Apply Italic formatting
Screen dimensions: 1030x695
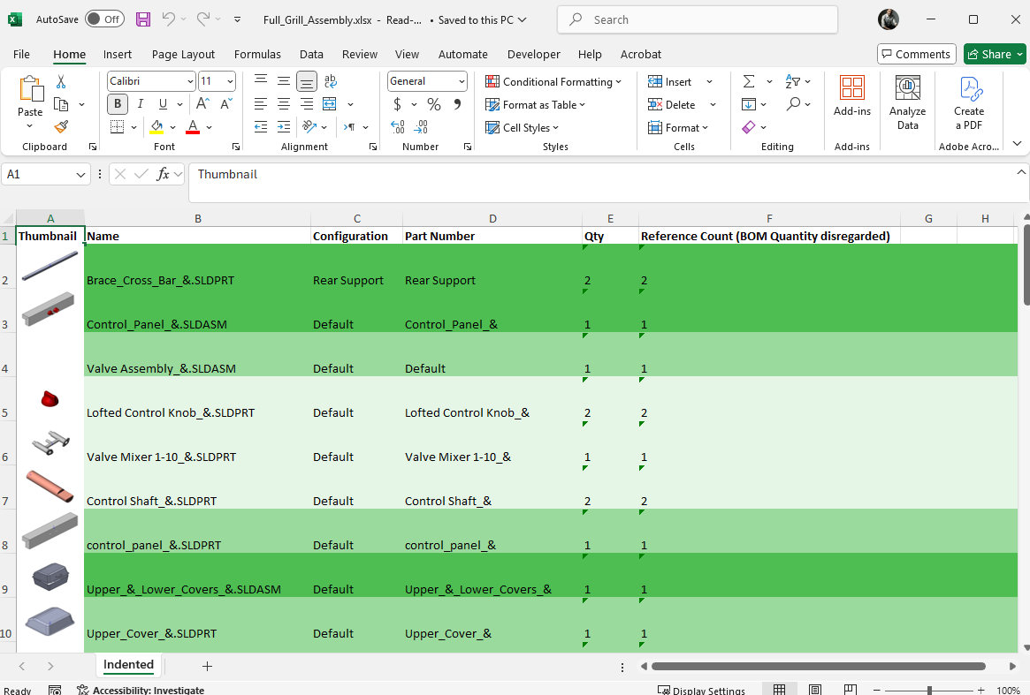tap(140, 103)
